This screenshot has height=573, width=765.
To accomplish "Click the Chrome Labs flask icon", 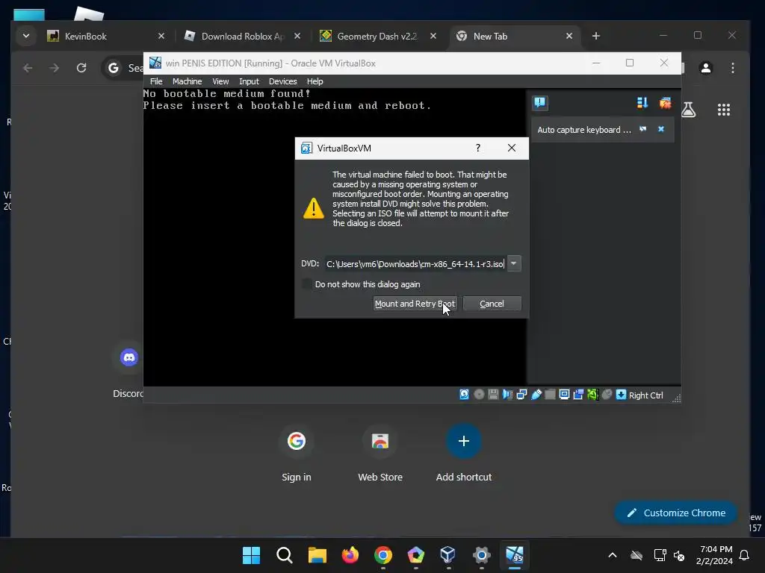I will pyautogui.click(x=688, y=110).
